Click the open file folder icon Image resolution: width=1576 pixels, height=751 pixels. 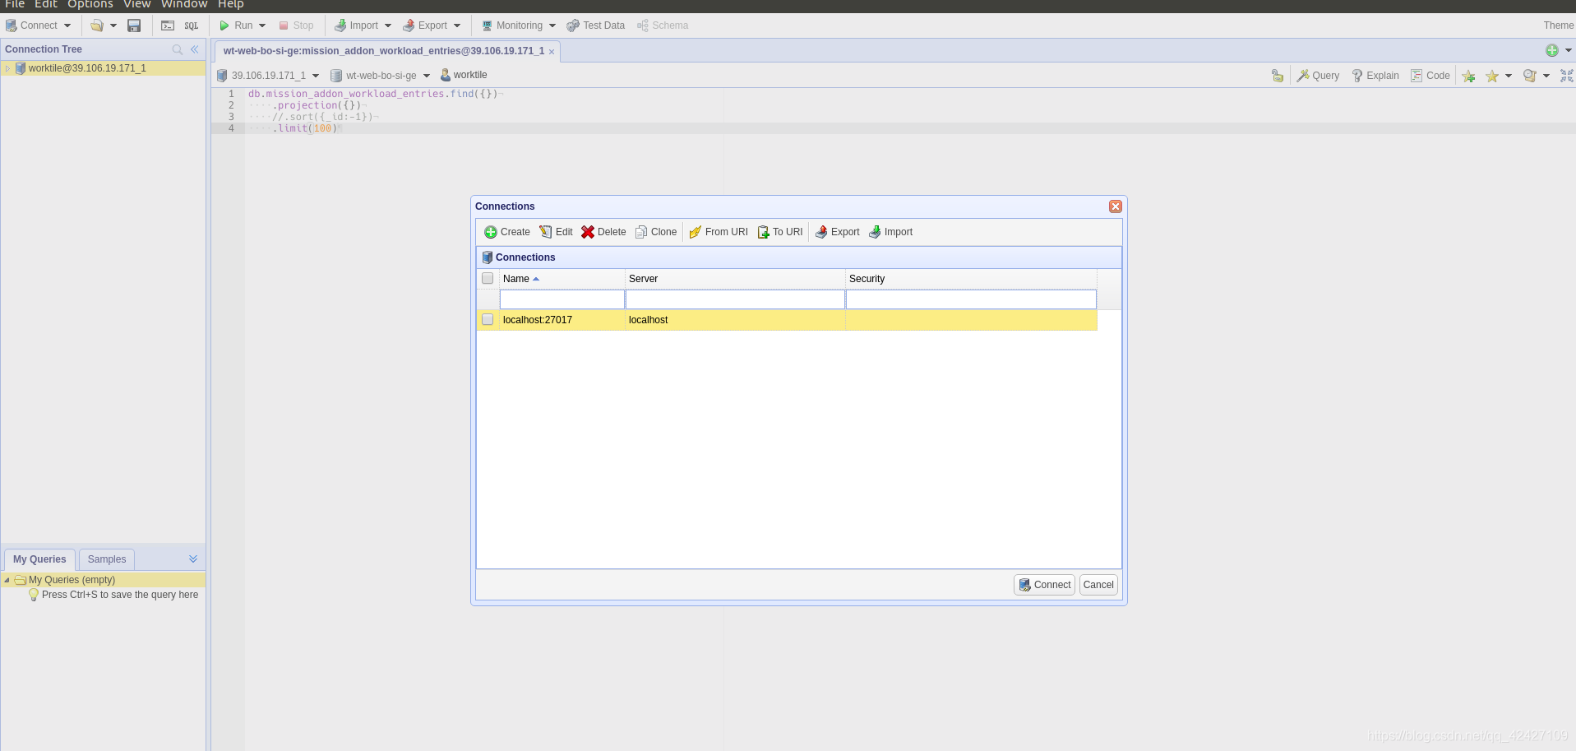click(97, 25)
